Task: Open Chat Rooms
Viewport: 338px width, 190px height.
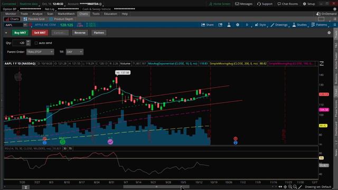Action: click(287, 4)
